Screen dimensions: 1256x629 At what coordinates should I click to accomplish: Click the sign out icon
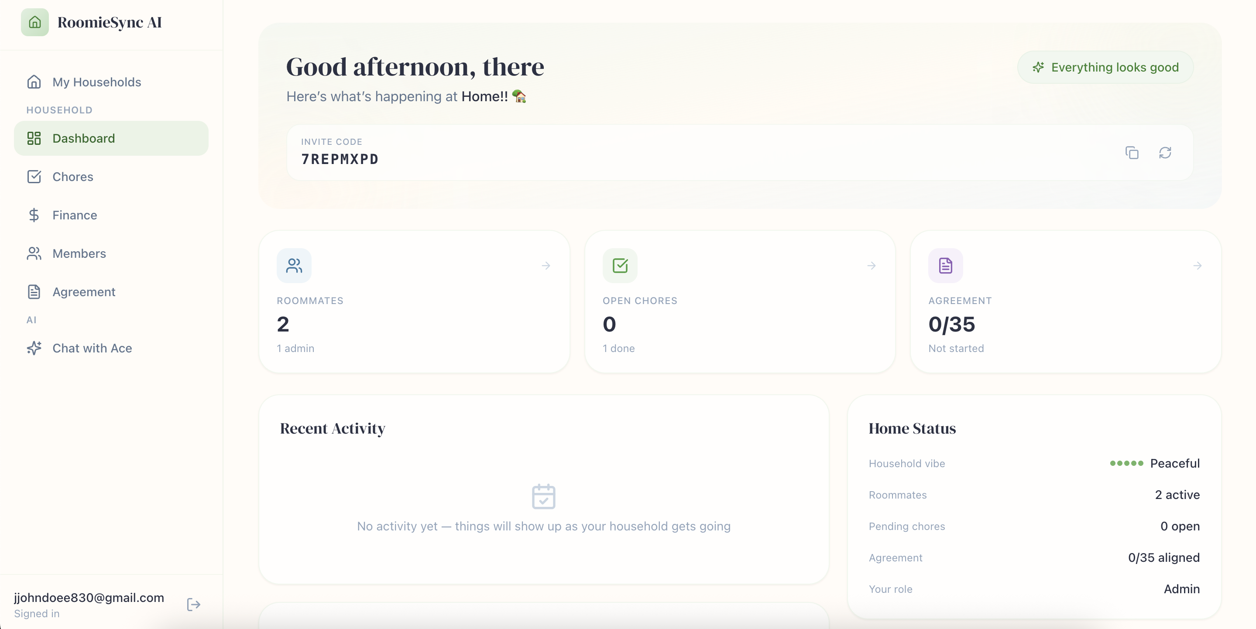(194, 605)
